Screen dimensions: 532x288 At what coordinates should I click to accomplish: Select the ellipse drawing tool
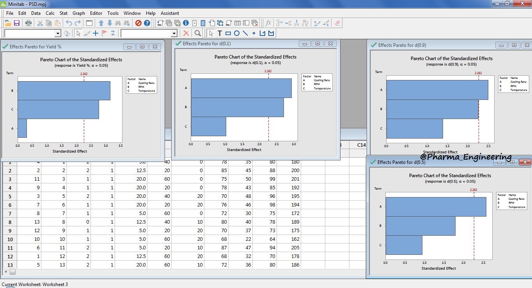coord(237,33)
